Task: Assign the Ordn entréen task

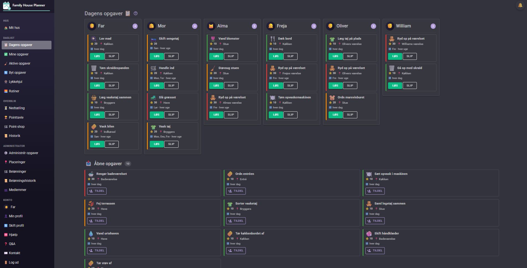Action: pos(236,191)
